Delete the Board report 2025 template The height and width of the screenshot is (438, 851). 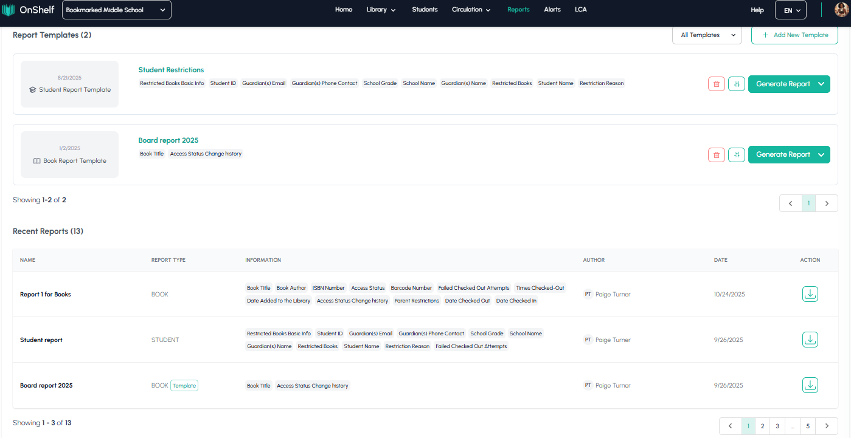(x=716, y=155)
